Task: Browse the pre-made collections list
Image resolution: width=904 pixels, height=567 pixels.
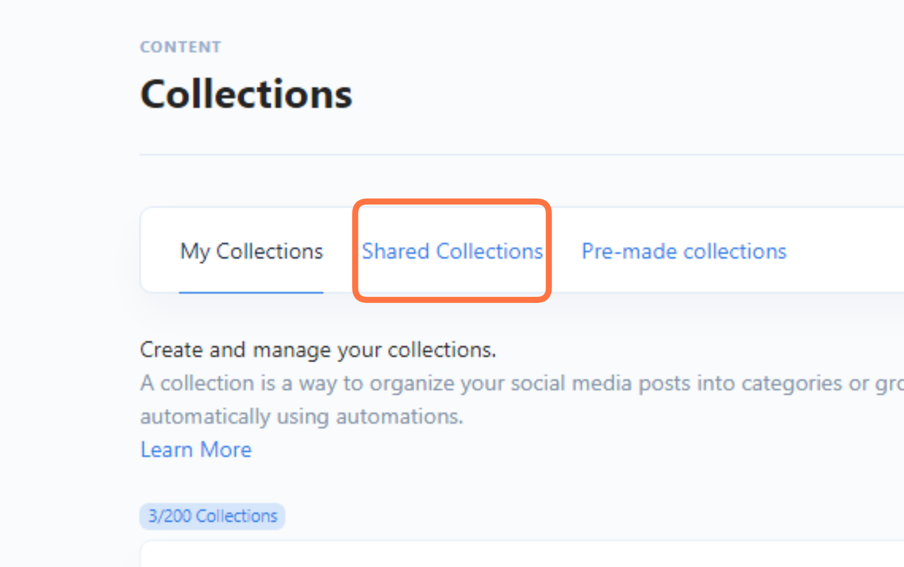Action: coord(683,251)
